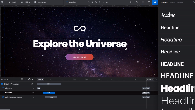Duplicate layer using the copy icon

(x=88, y=2)
